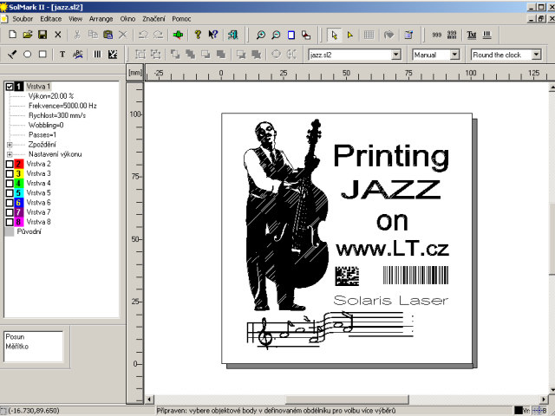The image size is (555, 416).
Task: Click the mm ruler units box
Action: pos(135,73)
